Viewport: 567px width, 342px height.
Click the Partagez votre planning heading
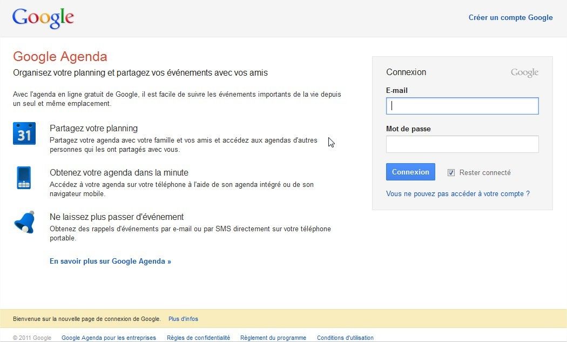[93, 129]
